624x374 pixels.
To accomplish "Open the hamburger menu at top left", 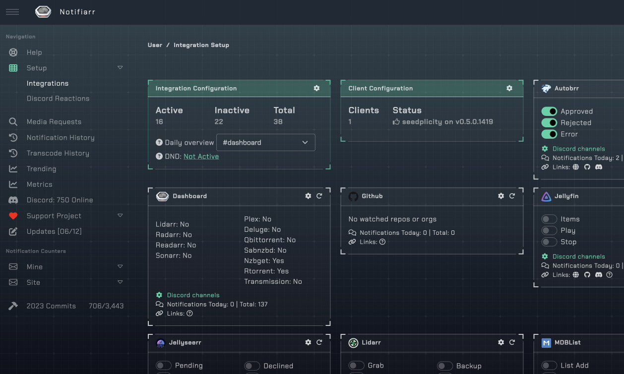I will click(x=12, y=12).
